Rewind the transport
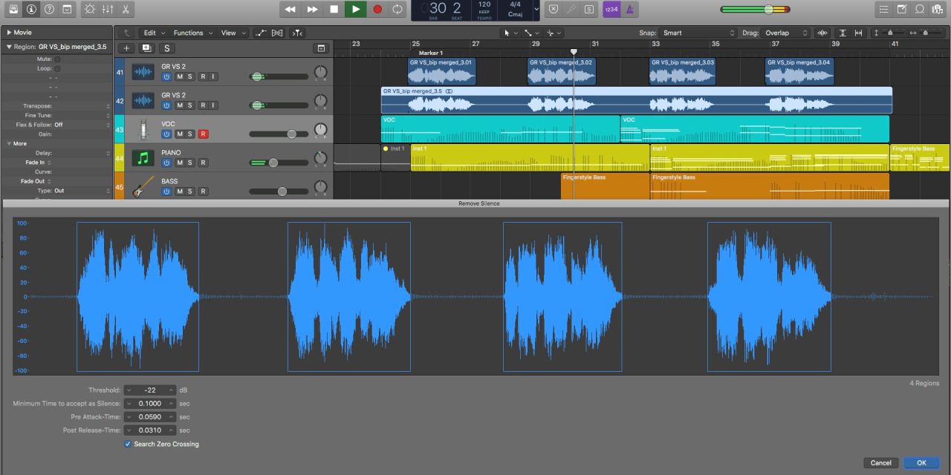 click(291, 9)
